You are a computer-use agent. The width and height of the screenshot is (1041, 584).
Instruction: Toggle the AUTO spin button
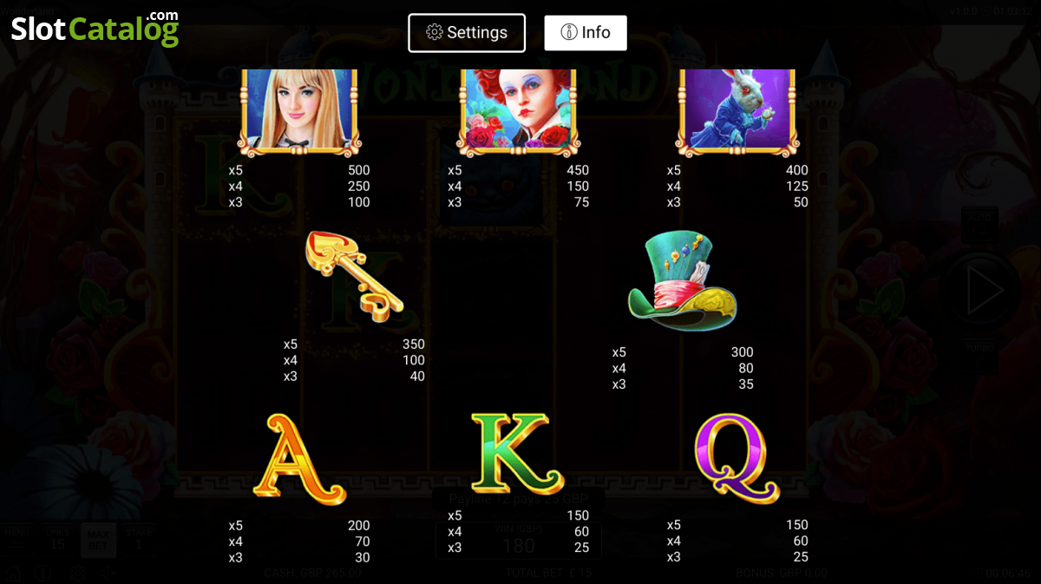(980, 224)
